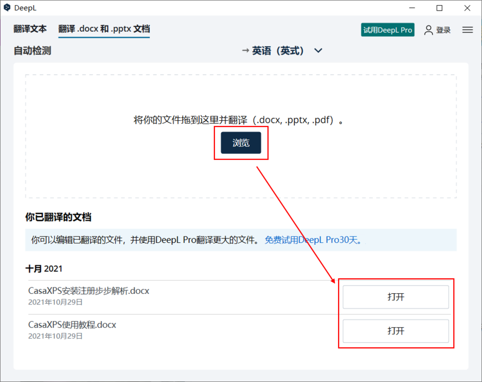
Task: Maximize the DeepL window
Action: coord(440,8)
